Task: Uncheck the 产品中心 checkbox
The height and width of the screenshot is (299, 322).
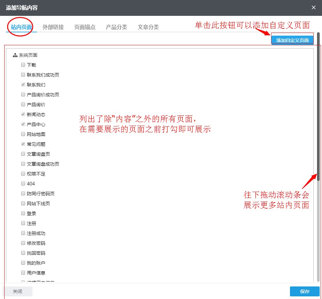Action: (23, 124)
